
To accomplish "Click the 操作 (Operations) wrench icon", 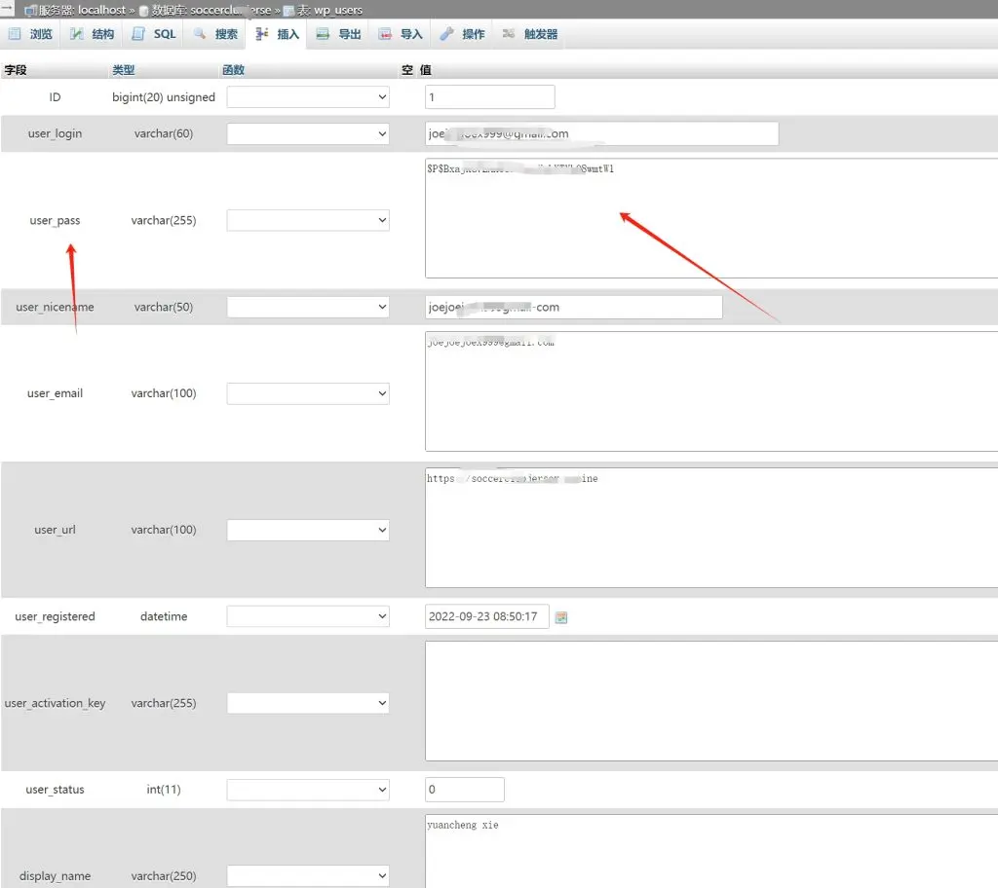I will coord(446,34).
